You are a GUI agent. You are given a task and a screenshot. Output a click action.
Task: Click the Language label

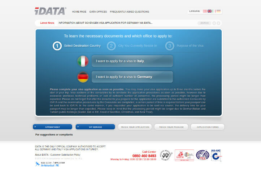coord(195,11)
